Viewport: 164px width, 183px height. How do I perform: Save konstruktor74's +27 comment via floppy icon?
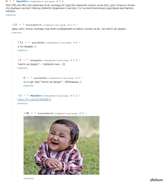74,25
